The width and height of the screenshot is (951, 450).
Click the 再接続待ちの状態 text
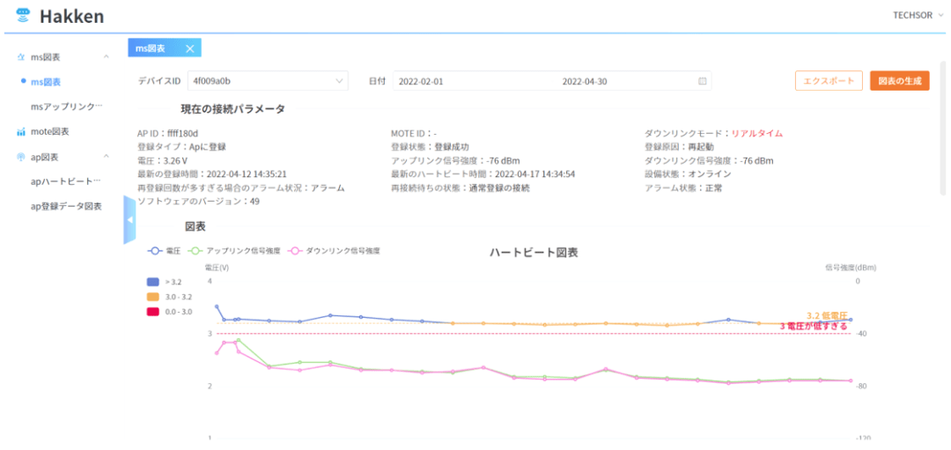[461, 188]
